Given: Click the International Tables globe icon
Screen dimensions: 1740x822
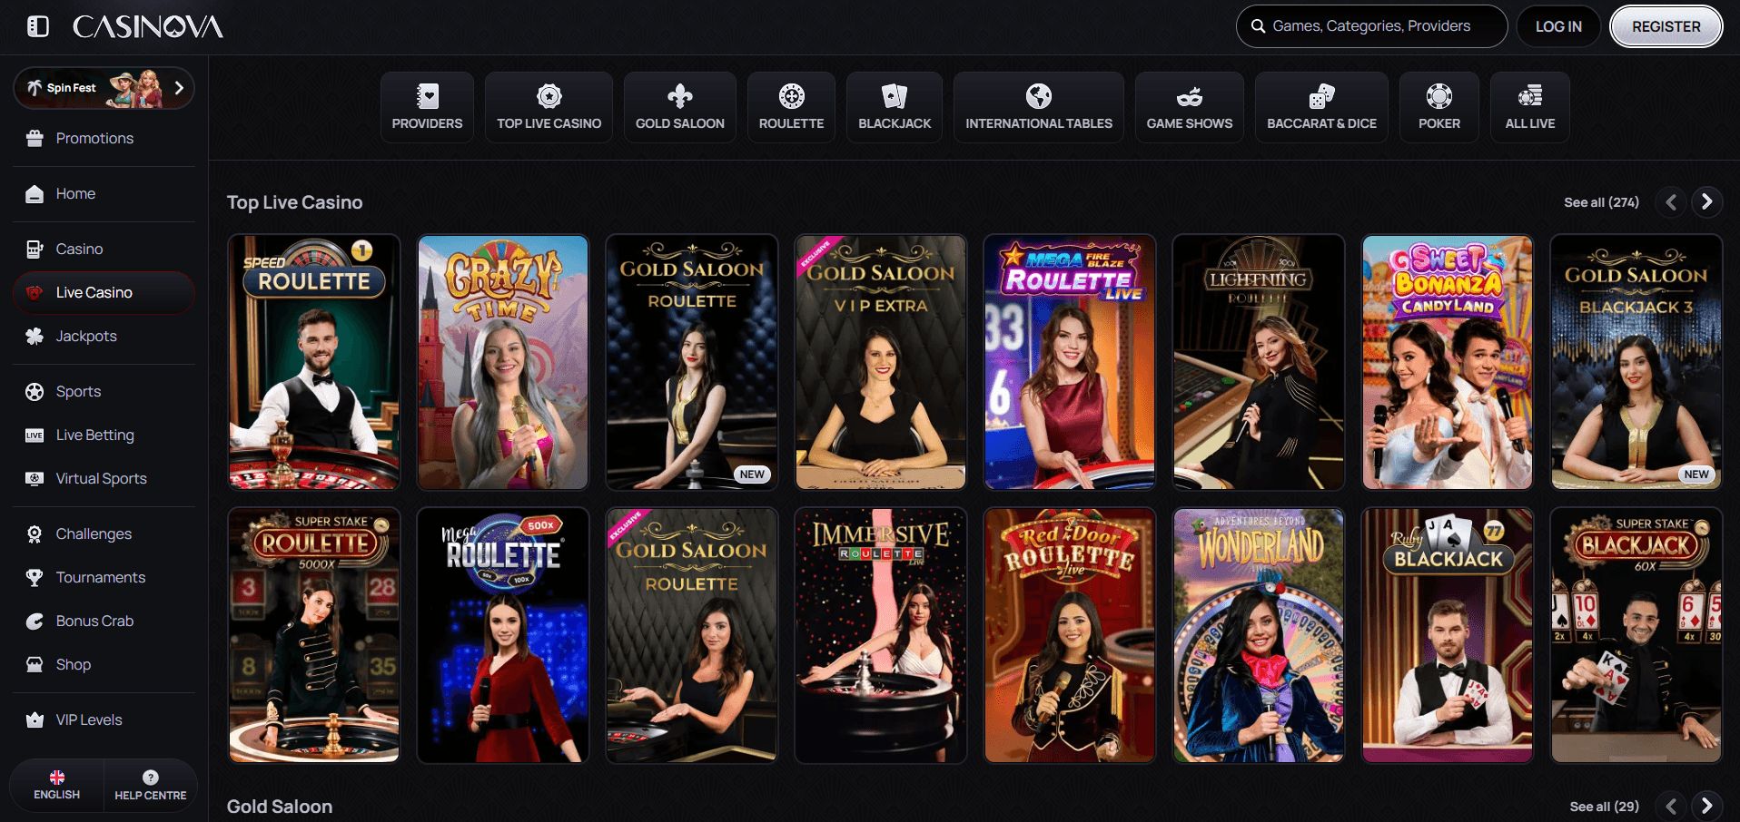Looking at the screenshot, I should click(x=1039, y=95).
